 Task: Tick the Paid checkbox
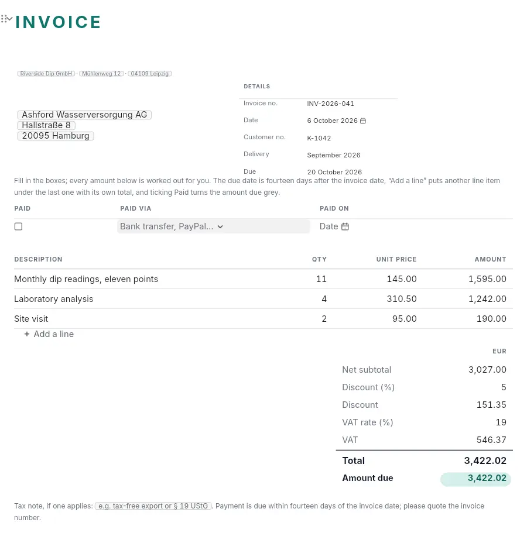click(18, 226)
